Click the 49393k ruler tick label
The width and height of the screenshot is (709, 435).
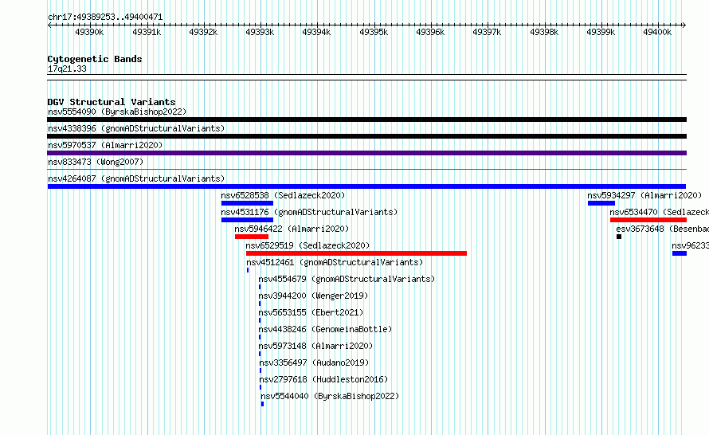[x=260, y=32]
